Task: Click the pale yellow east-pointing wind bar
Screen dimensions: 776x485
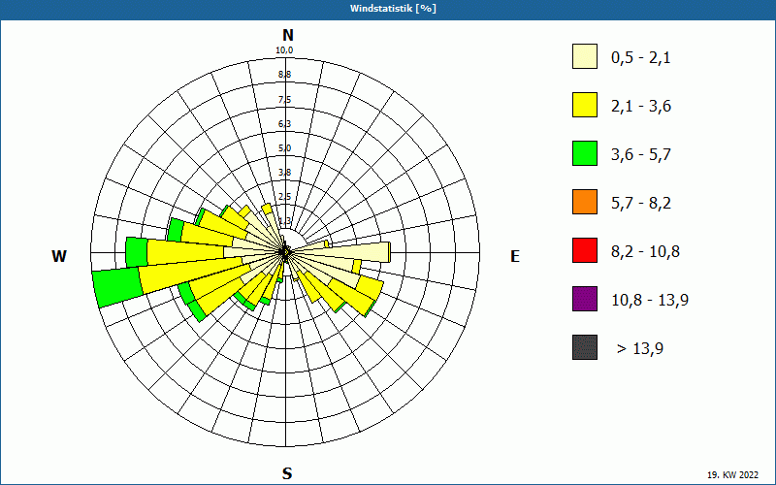Action: [x=341, y=252]
